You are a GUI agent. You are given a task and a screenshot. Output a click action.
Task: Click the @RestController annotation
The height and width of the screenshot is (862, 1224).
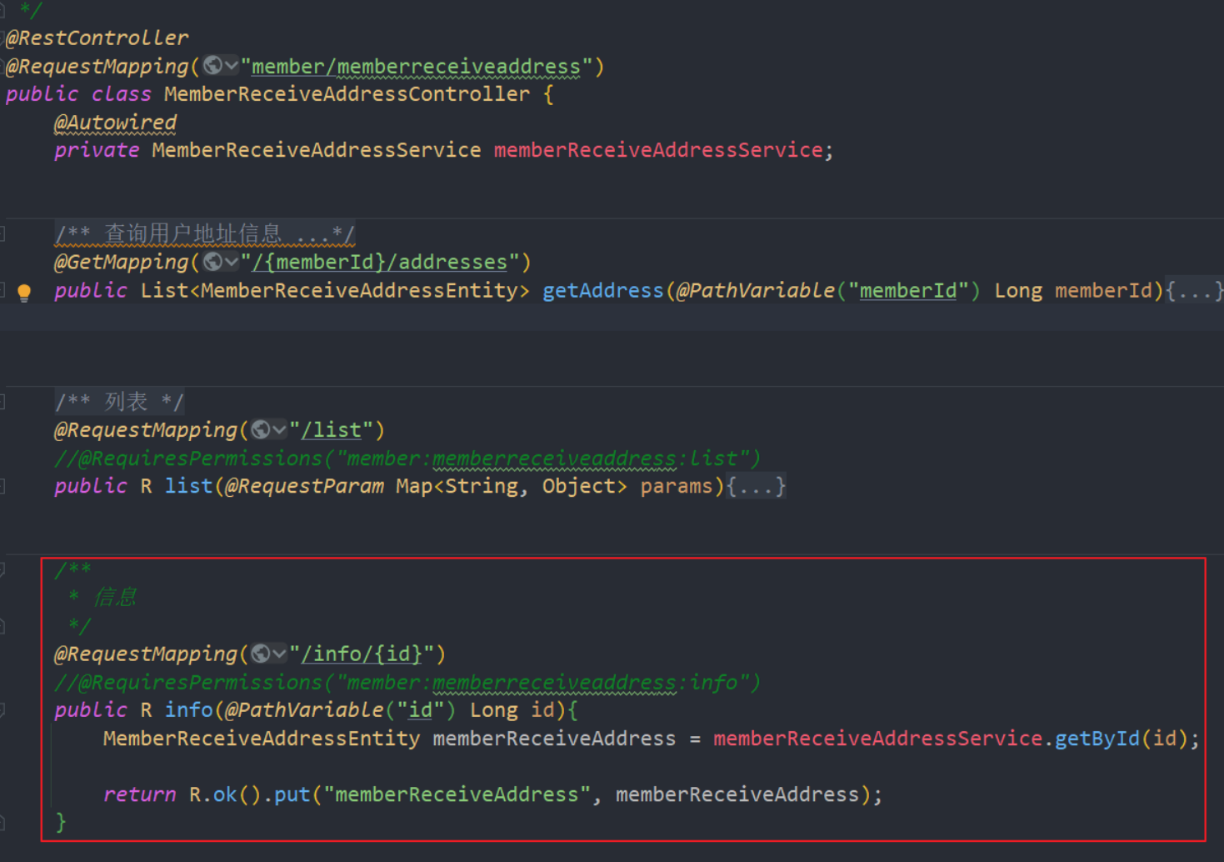point(97,38)
